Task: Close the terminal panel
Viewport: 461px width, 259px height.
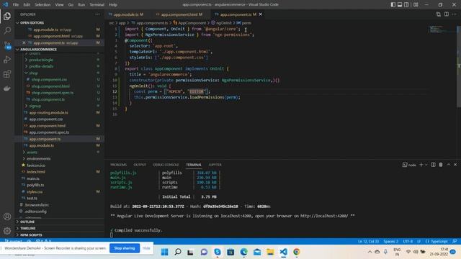Action: [455, 165]
